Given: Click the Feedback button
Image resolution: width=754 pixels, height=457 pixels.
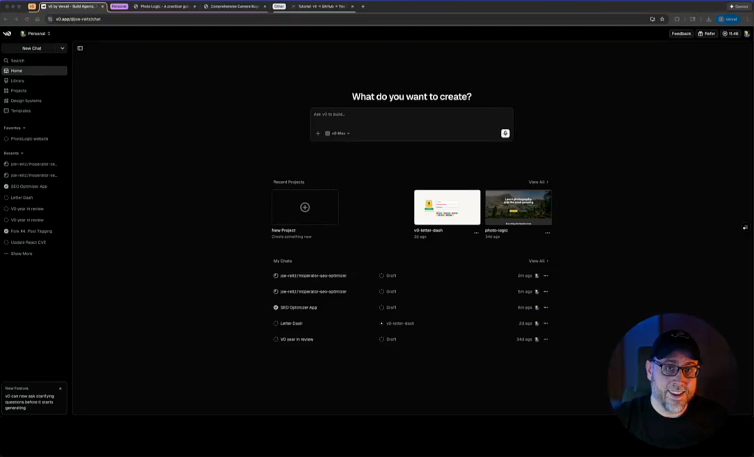Looking at the screenshot, I should [x=681, y=34].
